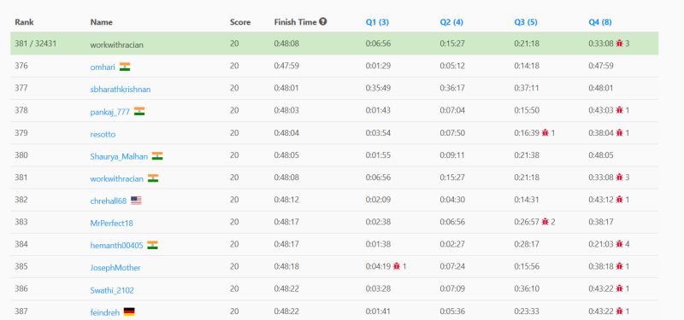The height and width of the screenshot is (320, 684).
Task: Open Shaurya_Malhan's profile link
Action: coord(119,156)
